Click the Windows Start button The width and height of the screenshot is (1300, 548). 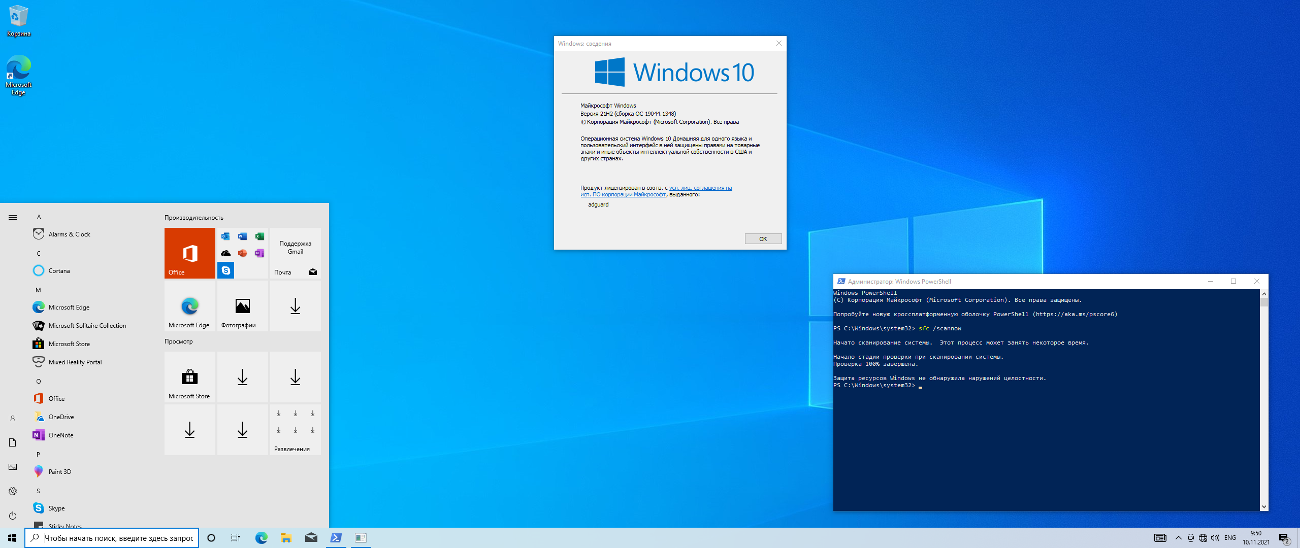[12, 538]
